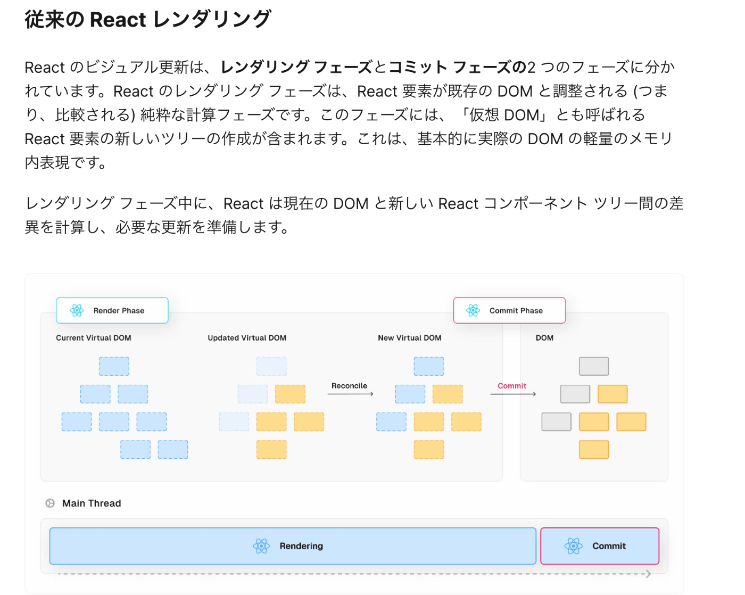Click the pink Commit label above the arrow

point(512,386)
